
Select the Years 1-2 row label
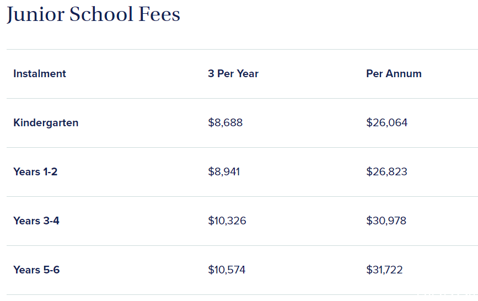coord(35,171)
